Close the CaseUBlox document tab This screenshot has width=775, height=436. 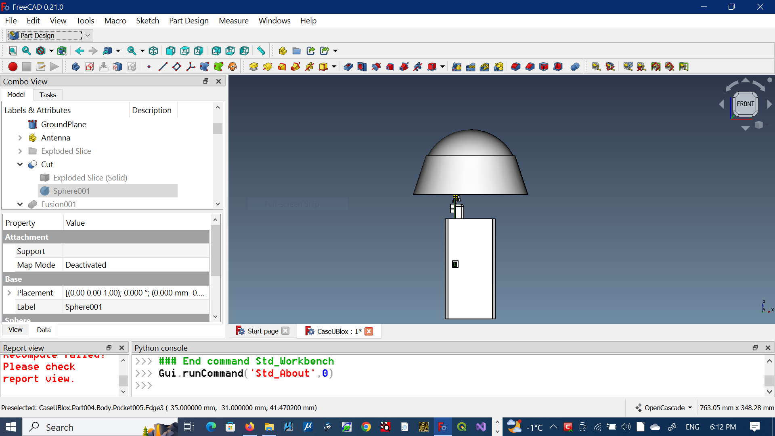pyautogui.click(x=369, y=331)
